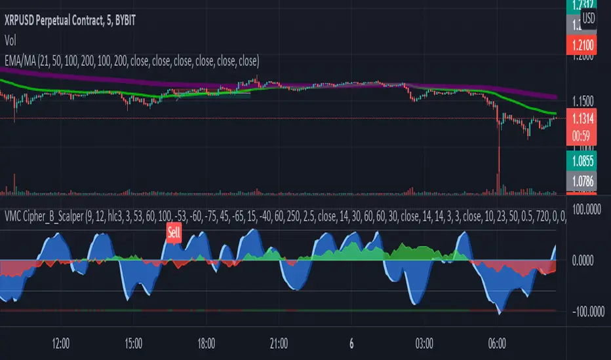Viewport: 611px width, 360px height.
Task: Open the USD currency selector
Action: (589, 18)
